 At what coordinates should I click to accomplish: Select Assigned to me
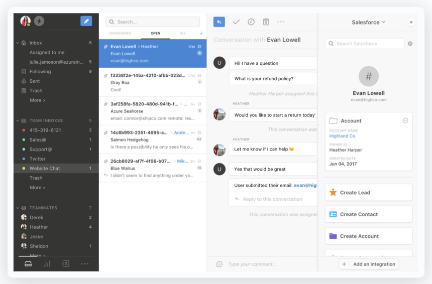[56, 52]
